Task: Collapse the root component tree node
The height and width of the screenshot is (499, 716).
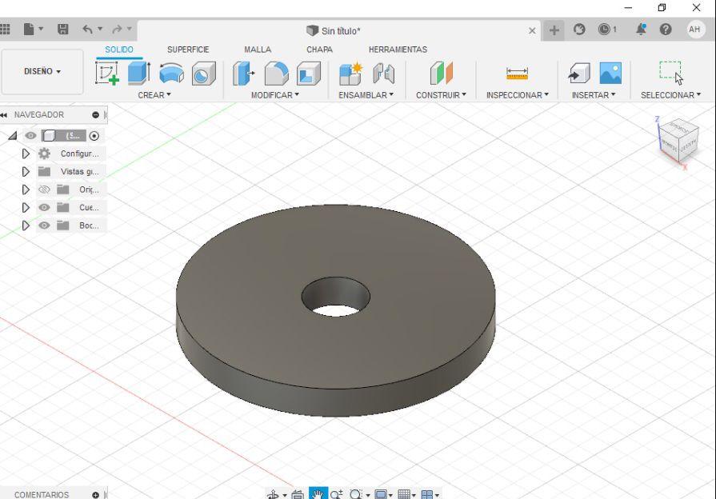Action: (13, 136)
